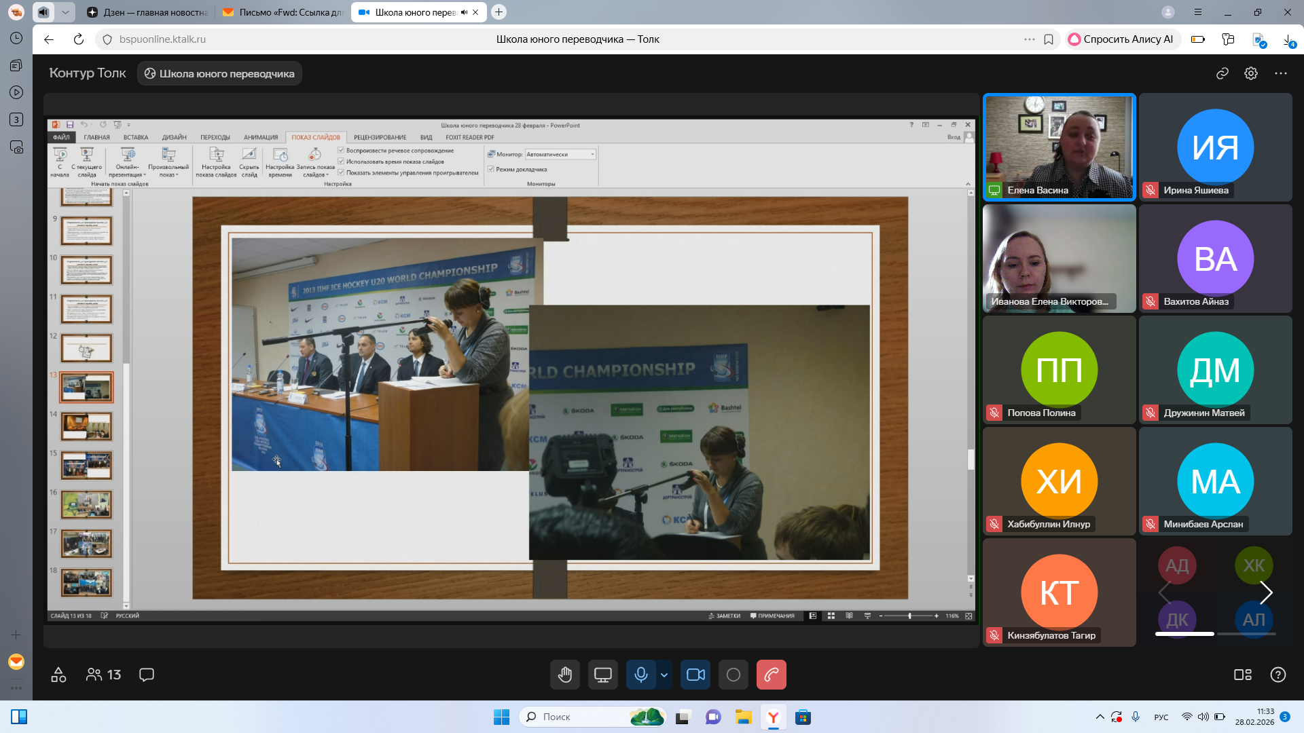Start screen sharing
Viewport: 1304px width, 733px height.
(603, 675)
